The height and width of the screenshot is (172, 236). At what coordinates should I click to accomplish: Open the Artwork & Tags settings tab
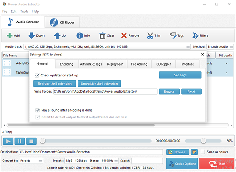pyautogui.click(x=91, y=64)
